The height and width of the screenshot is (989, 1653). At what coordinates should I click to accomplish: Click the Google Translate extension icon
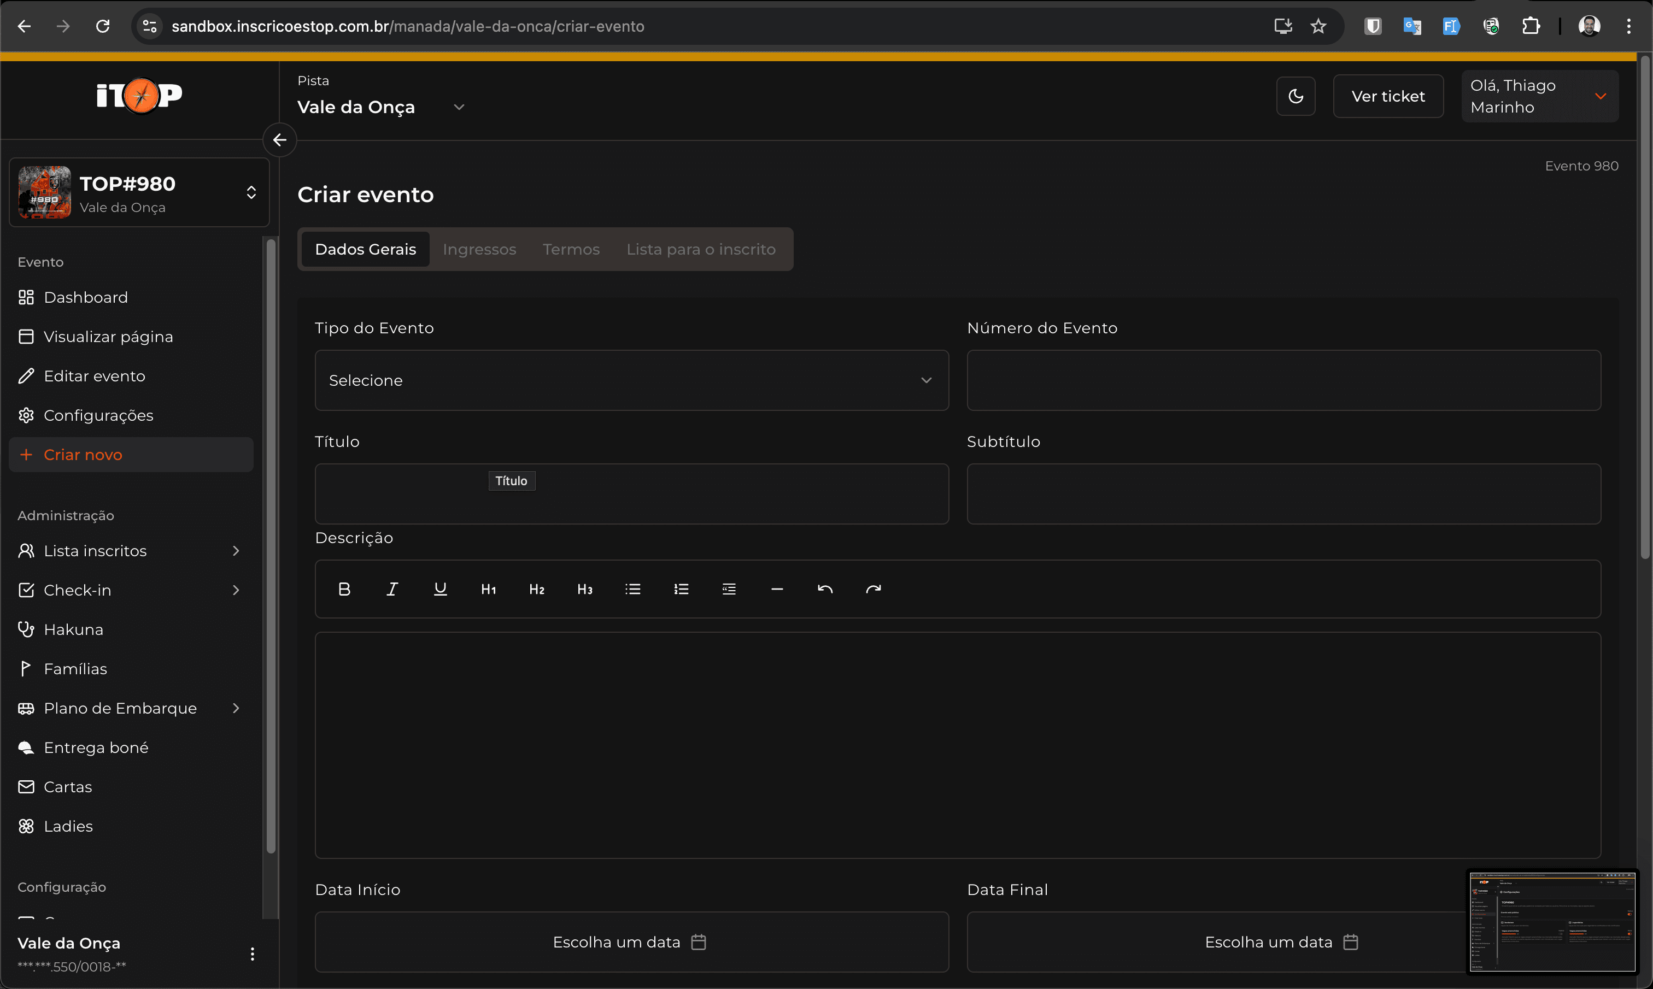pos(1412,26)
